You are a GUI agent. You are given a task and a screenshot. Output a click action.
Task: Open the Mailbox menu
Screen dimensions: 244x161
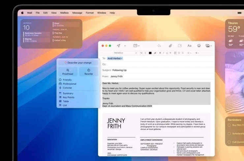(x=64, y=13)
